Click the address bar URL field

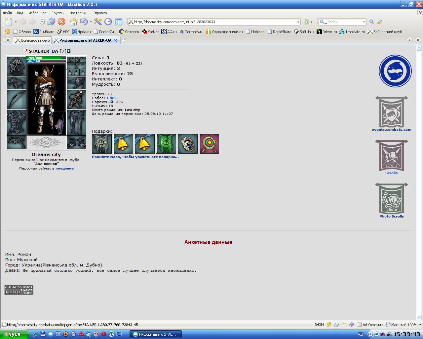[214, 22]
